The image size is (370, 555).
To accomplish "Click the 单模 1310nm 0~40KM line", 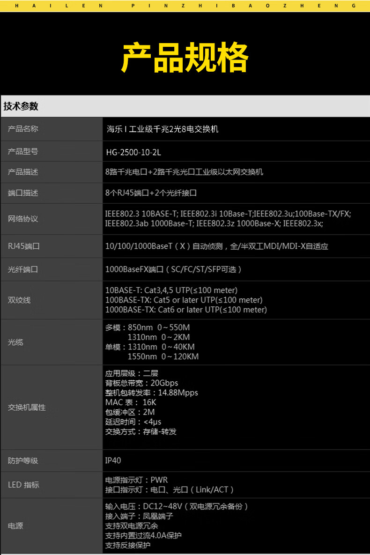I will [x=150, y=347].
